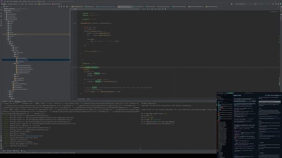282x158 pixels.
Task: Click first breadcrumb below the editor
Action: pos(81,99)
